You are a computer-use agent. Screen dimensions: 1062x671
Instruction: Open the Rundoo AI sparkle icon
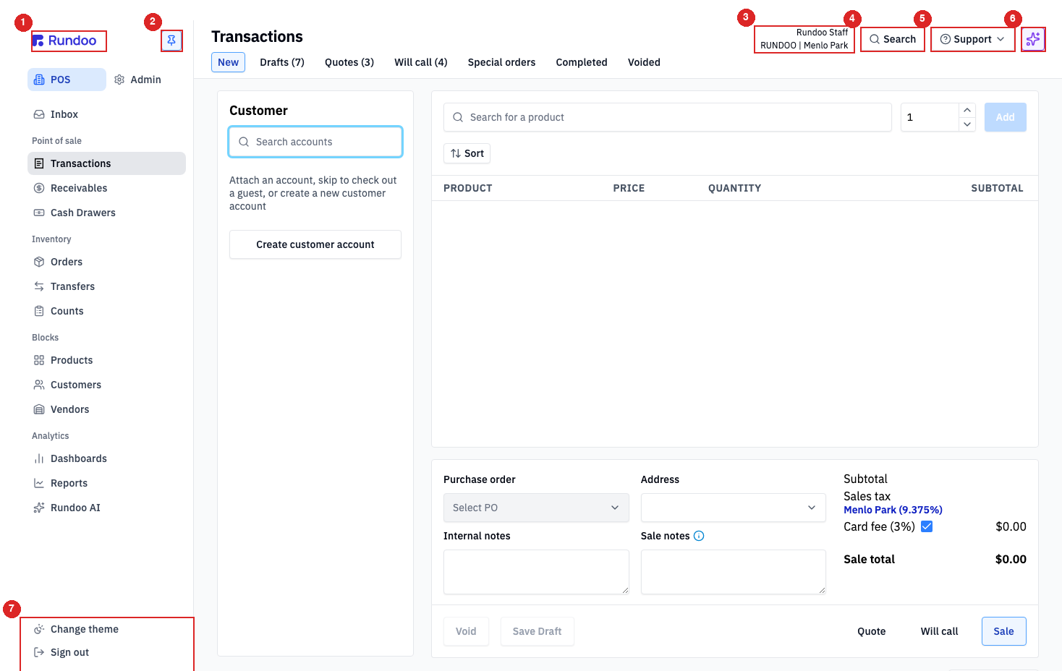pyautogui.click(x=1033, y=39)
